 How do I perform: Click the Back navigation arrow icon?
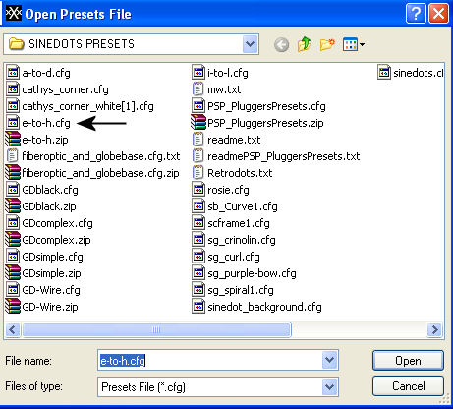[281, 44]
